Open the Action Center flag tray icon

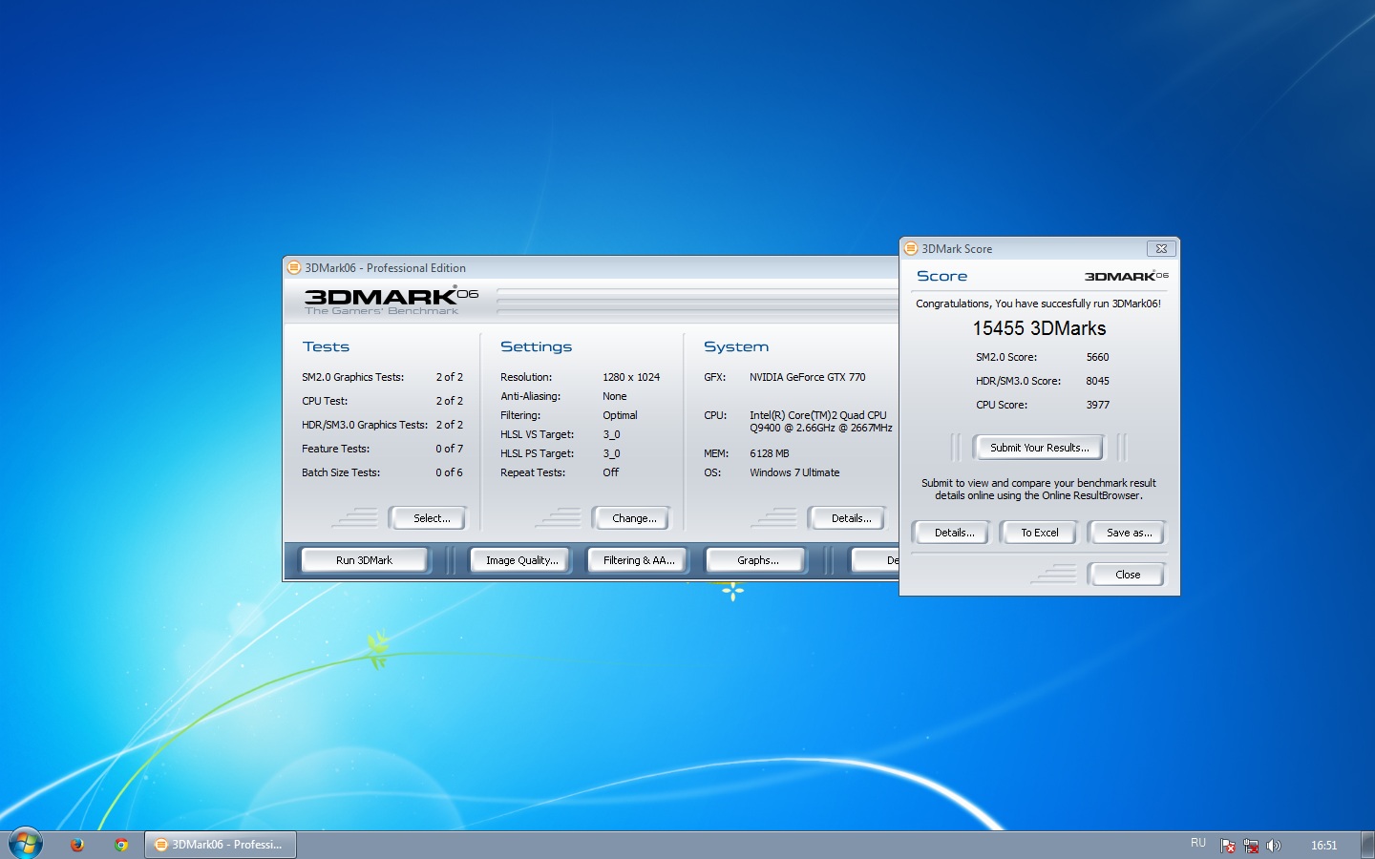tap(1228, 846)
